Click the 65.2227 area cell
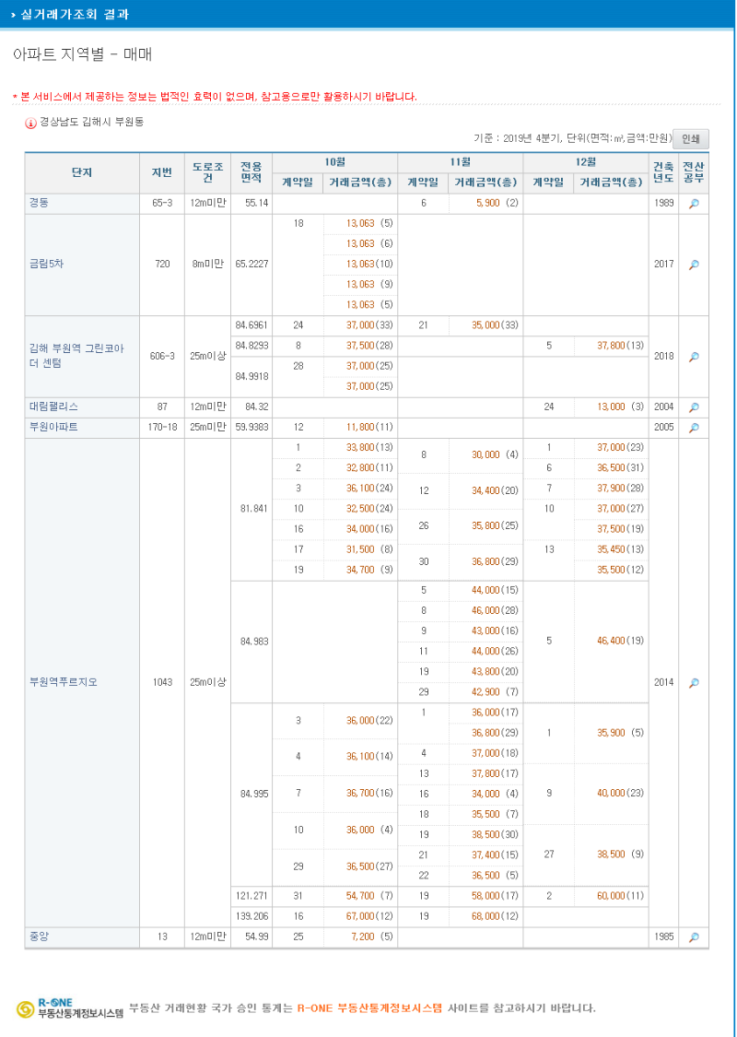Viewport: 737px width, 1037px height. 252,264
